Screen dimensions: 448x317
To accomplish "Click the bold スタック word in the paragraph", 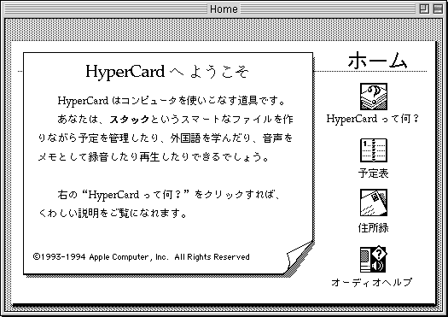I will (x=130, y=120).
